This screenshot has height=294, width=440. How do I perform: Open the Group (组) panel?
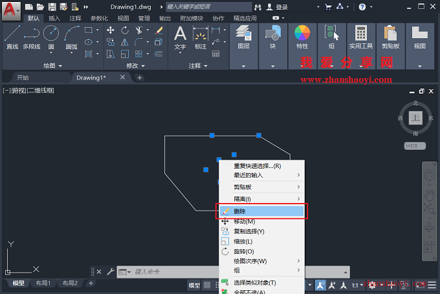click(x=331, y=37)
